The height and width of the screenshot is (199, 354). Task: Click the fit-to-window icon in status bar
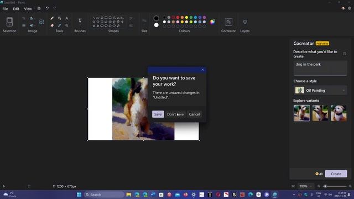pyautogui.click(x=293, y=186)
